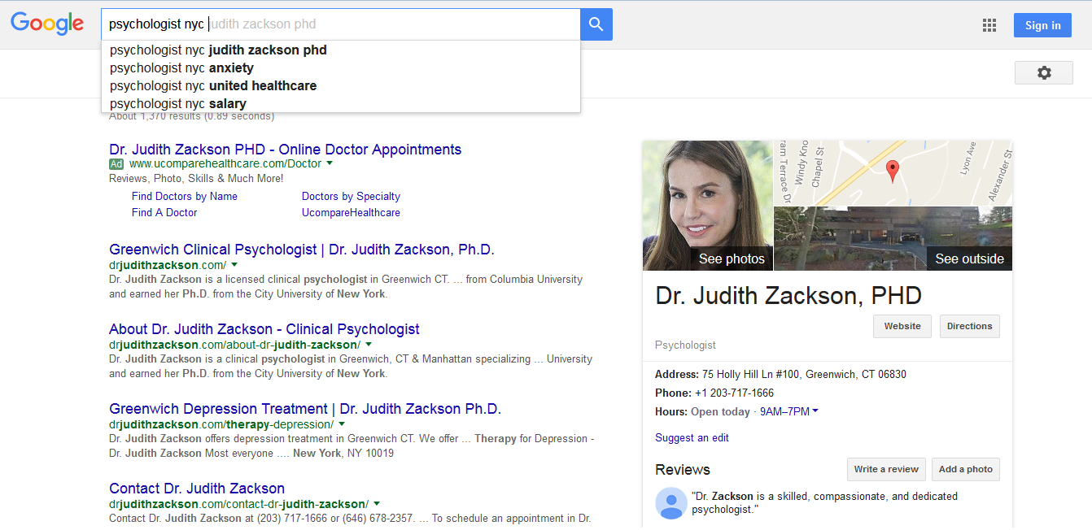Click inside the Google search input field
The width and height of the screenshot is (1092, 530).
(340, 24)
